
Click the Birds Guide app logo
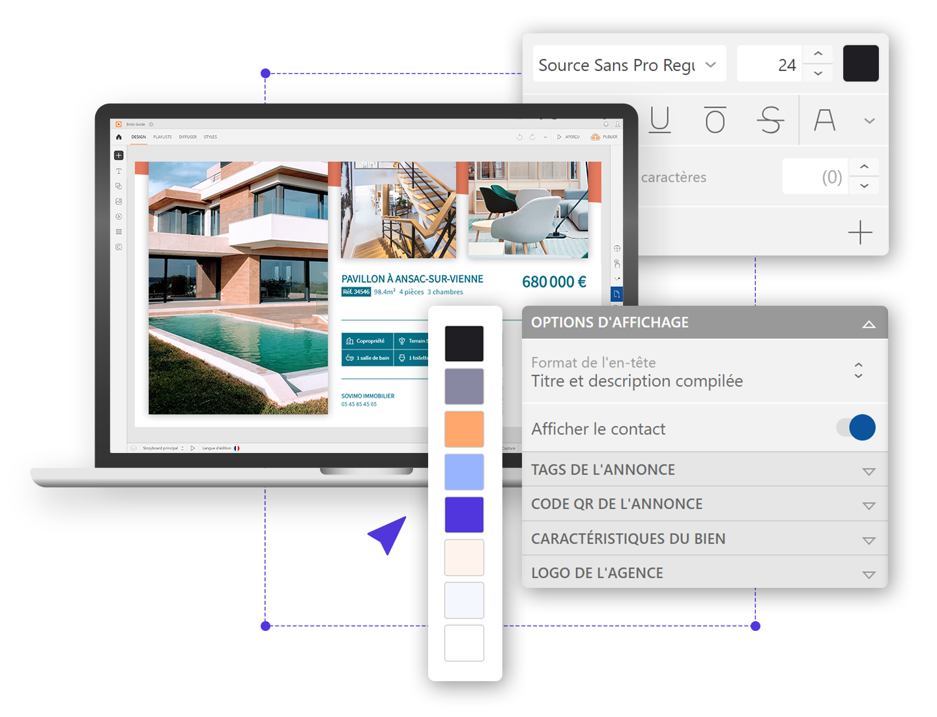[x=119, y=124]
